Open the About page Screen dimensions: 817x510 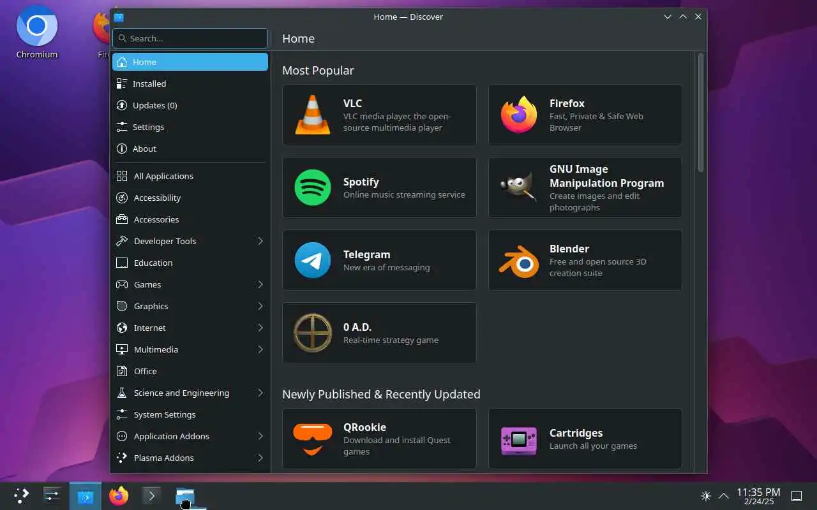190,149
